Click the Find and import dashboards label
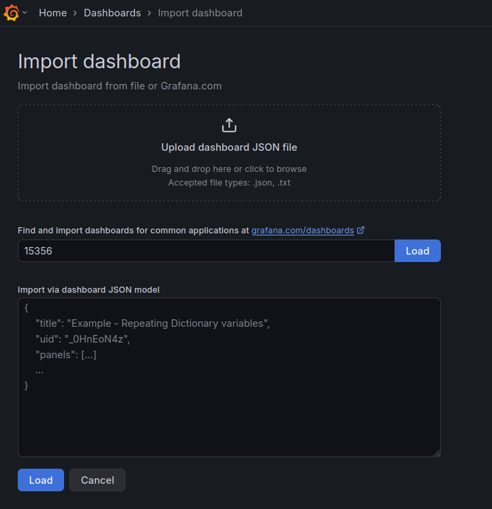 tap(134, 231)
